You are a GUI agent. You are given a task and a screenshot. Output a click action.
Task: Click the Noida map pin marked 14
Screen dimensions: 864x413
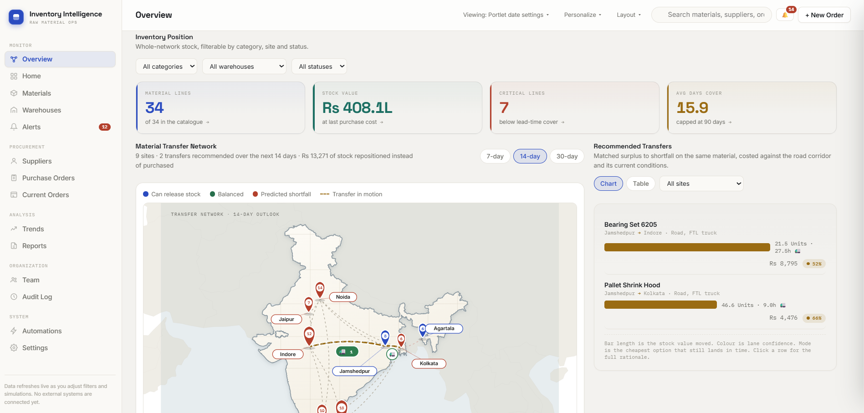pos(320,290)
